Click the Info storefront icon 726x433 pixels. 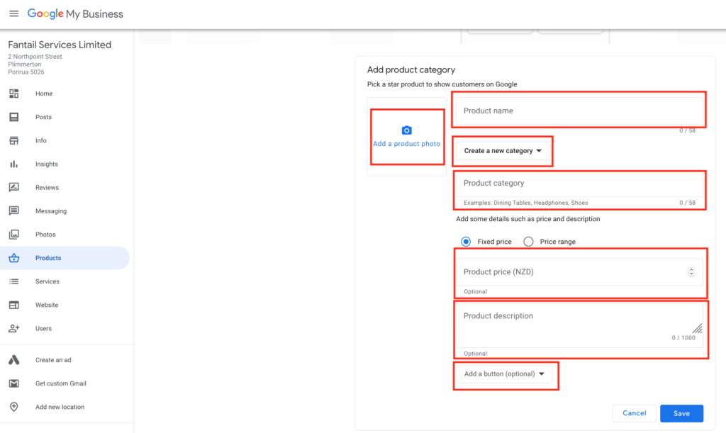tap(13, 140)
